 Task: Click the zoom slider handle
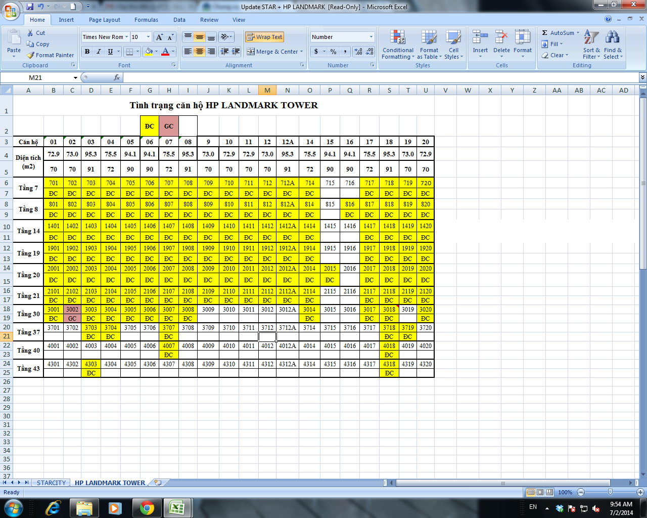click(x=610, y=492)
